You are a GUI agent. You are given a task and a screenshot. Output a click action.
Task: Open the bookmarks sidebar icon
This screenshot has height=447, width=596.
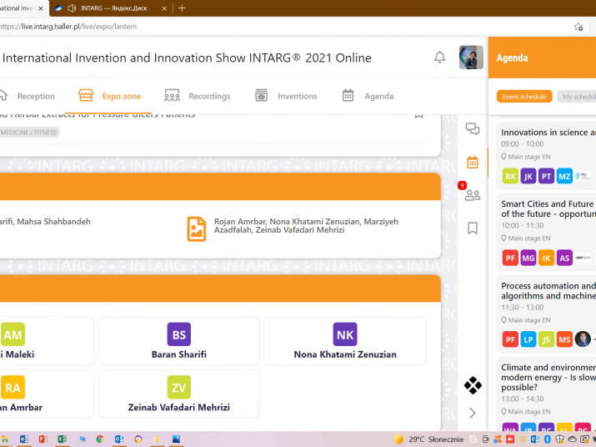[x=473, y=229]
